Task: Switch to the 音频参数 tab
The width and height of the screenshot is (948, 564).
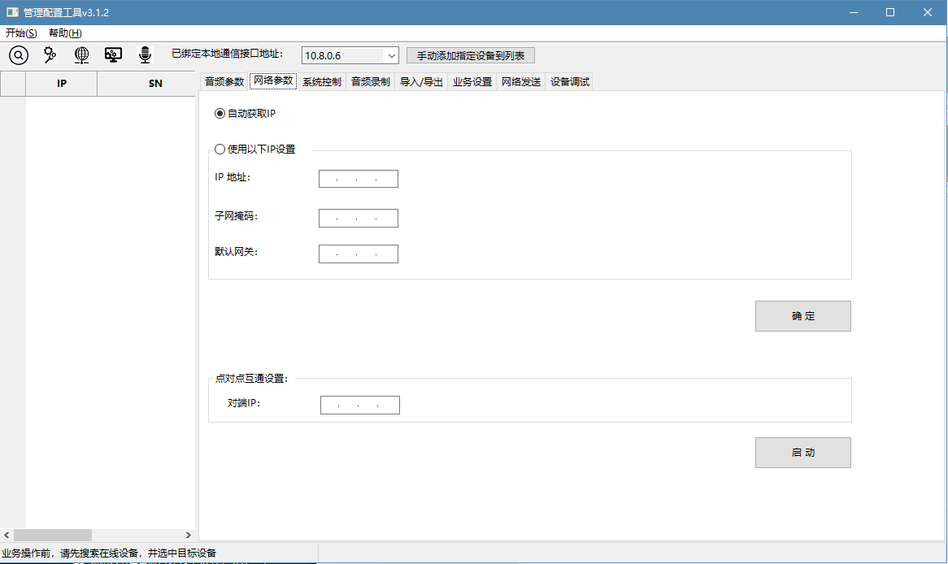Action: (226, 81)
